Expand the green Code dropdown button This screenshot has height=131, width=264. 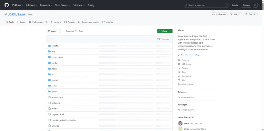tap(165, 31)
